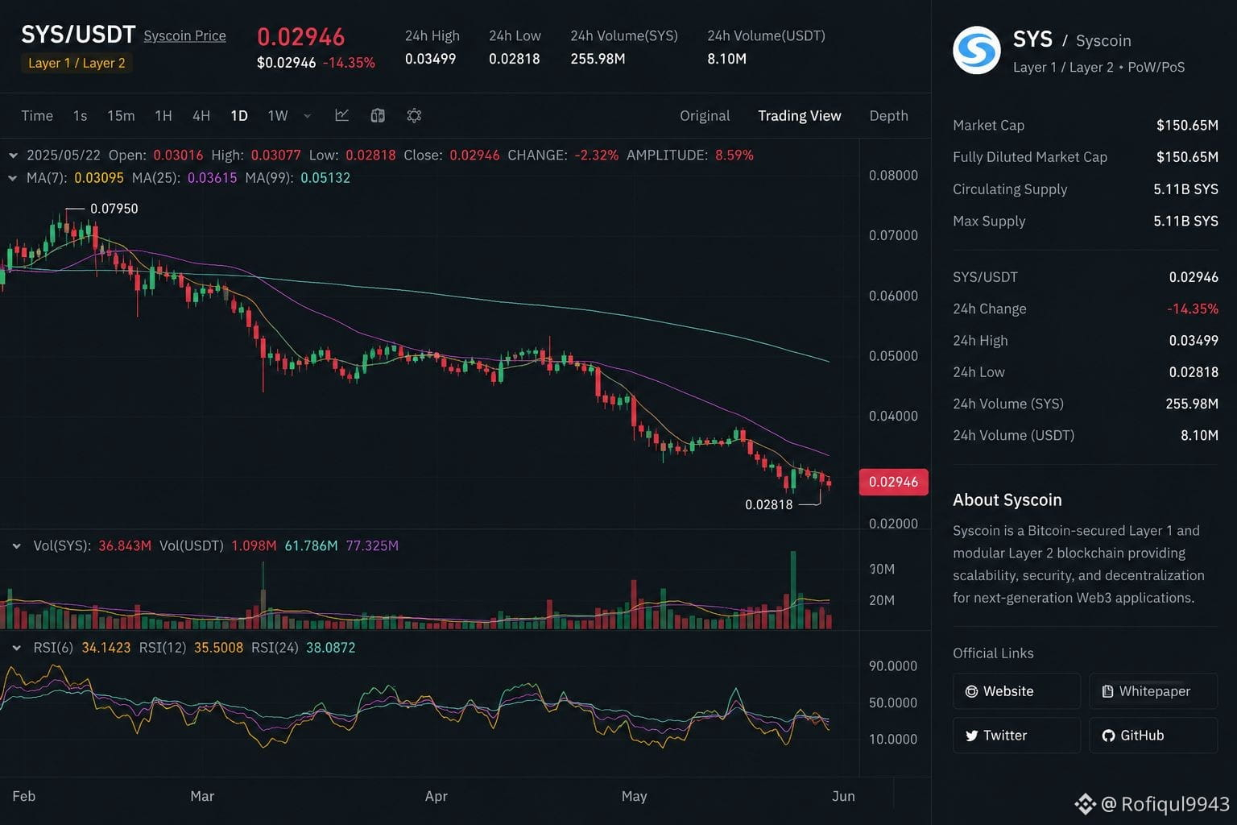Click the MA(99) value 0.05132
This screenshot has width=1237, height=825.
pos(325,178)
